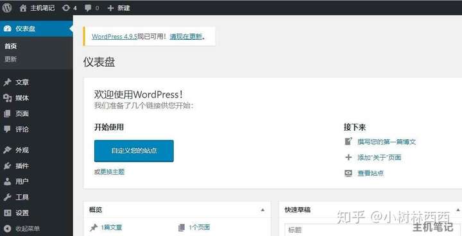Click the 请现在更新 link

point(186,37)
